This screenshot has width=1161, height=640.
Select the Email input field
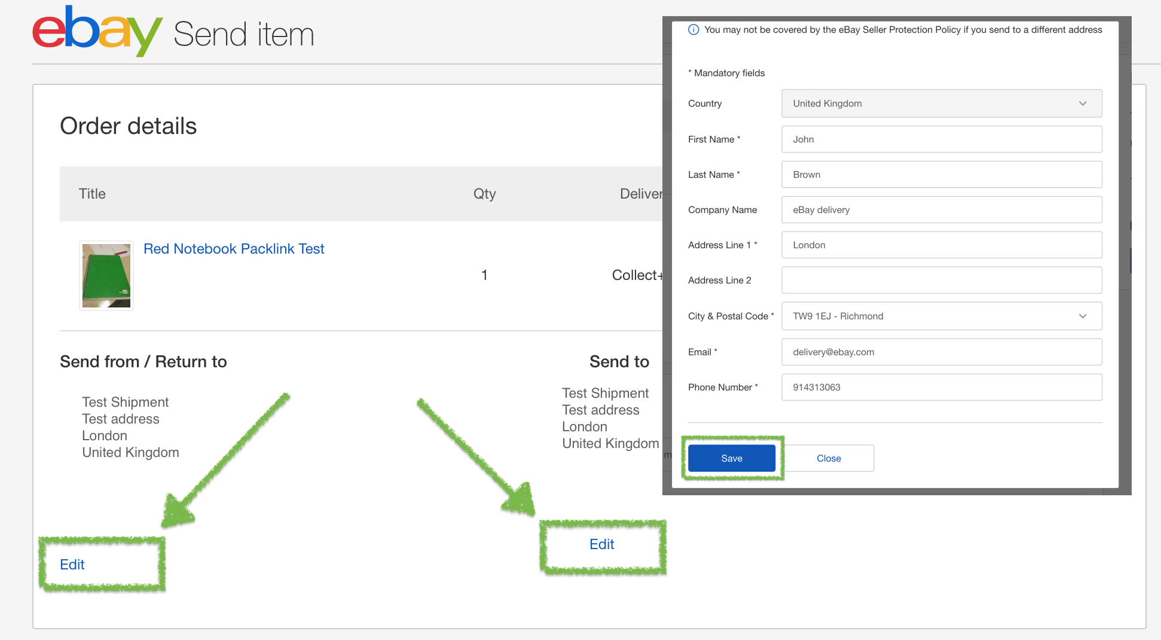click(x=942, y=352)
